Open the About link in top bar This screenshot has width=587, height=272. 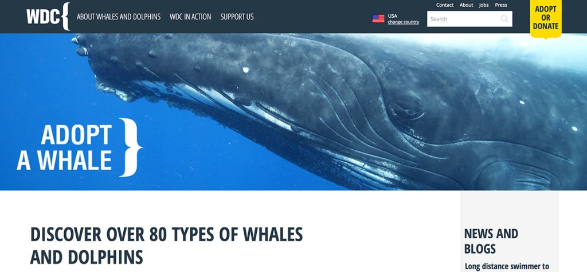[x=467, y=5]
